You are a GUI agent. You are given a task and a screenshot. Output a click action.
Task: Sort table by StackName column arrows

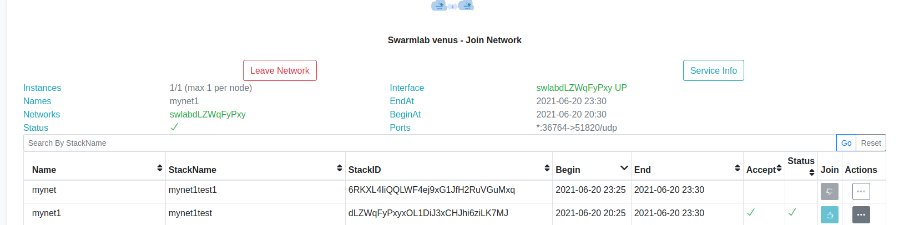tap(340, 168)
